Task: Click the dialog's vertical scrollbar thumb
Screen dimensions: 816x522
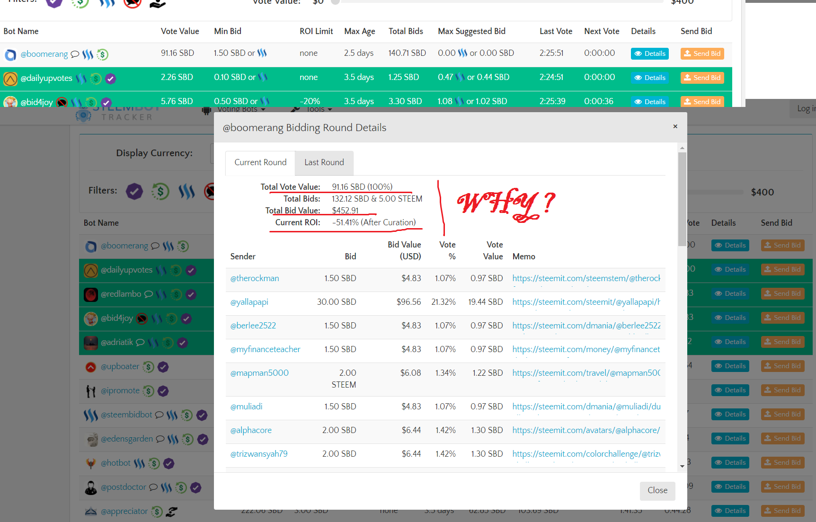Action: [x=682, y=199]
